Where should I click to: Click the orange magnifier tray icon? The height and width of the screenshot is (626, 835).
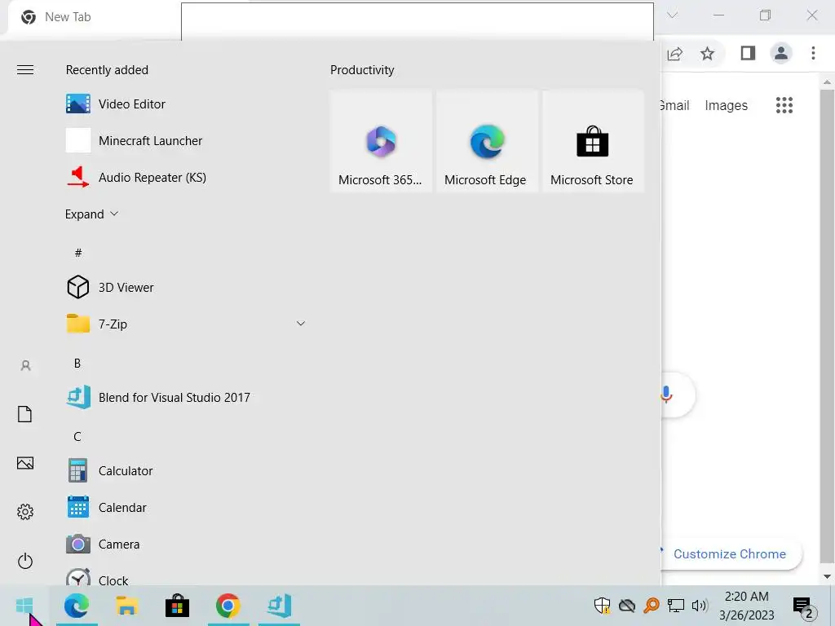click(x=652, y=606)
